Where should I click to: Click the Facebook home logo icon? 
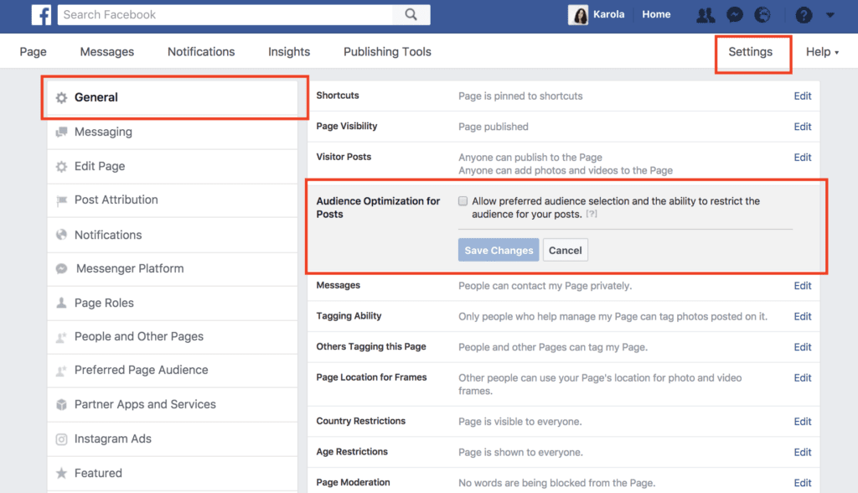41,14
